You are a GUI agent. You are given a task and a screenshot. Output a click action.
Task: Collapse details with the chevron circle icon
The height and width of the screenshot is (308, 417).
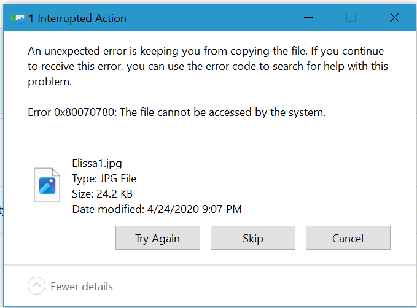37,286
